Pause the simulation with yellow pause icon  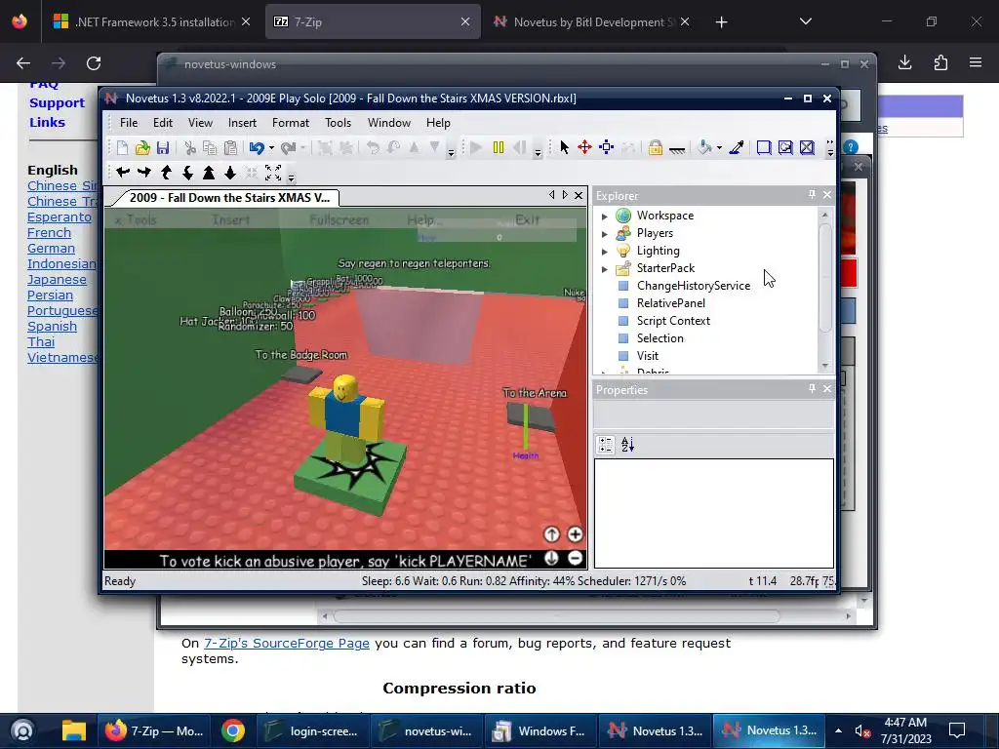click(499, 148)
